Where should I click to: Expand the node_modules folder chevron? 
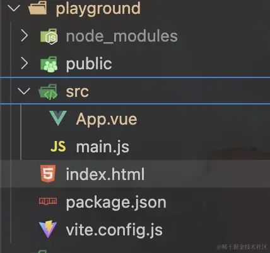tap(25, 36)
